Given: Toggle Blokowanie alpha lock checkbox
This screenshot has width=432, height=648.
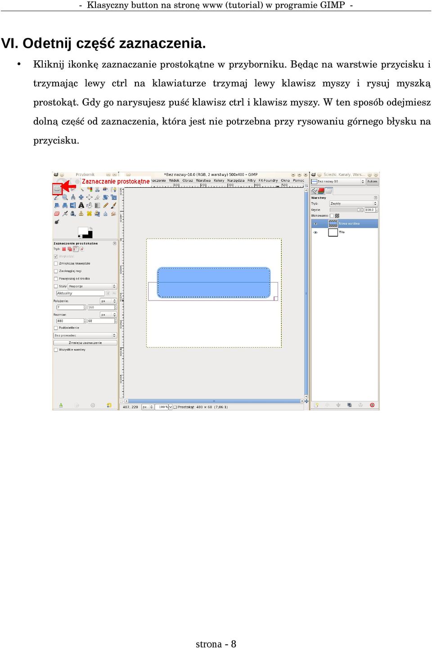Looking at the screenshot, I should point(332,216).
